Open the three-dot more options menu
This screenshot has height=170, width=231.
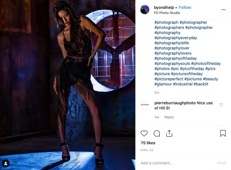tap(223, 10)
